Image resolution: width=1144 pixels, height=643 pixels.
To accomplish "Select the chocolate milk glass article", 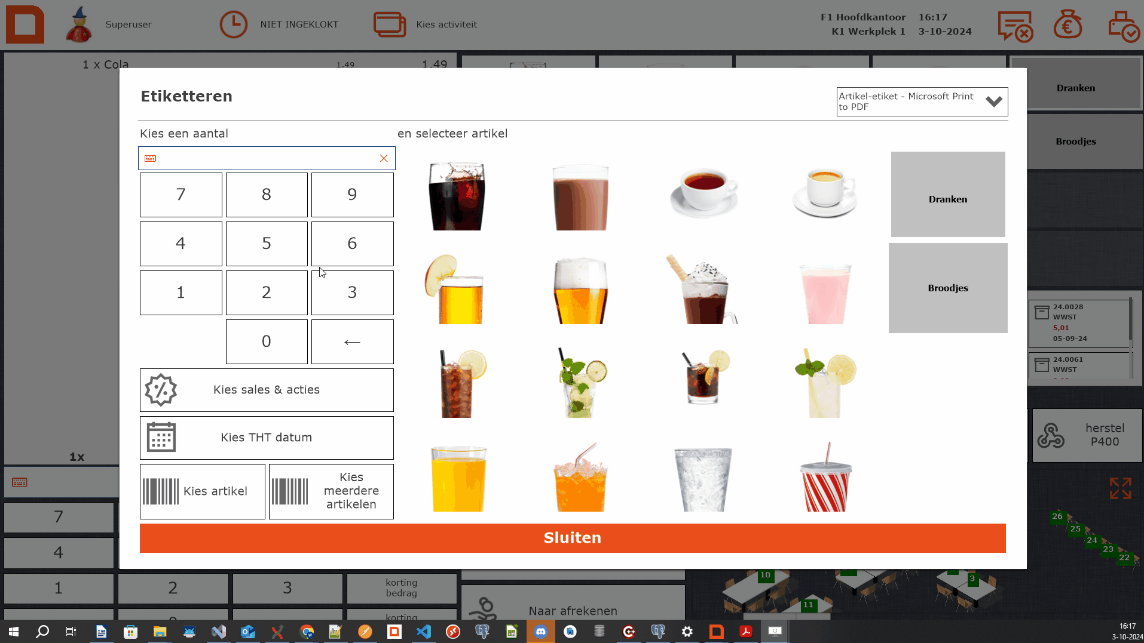I will point(580,196).
